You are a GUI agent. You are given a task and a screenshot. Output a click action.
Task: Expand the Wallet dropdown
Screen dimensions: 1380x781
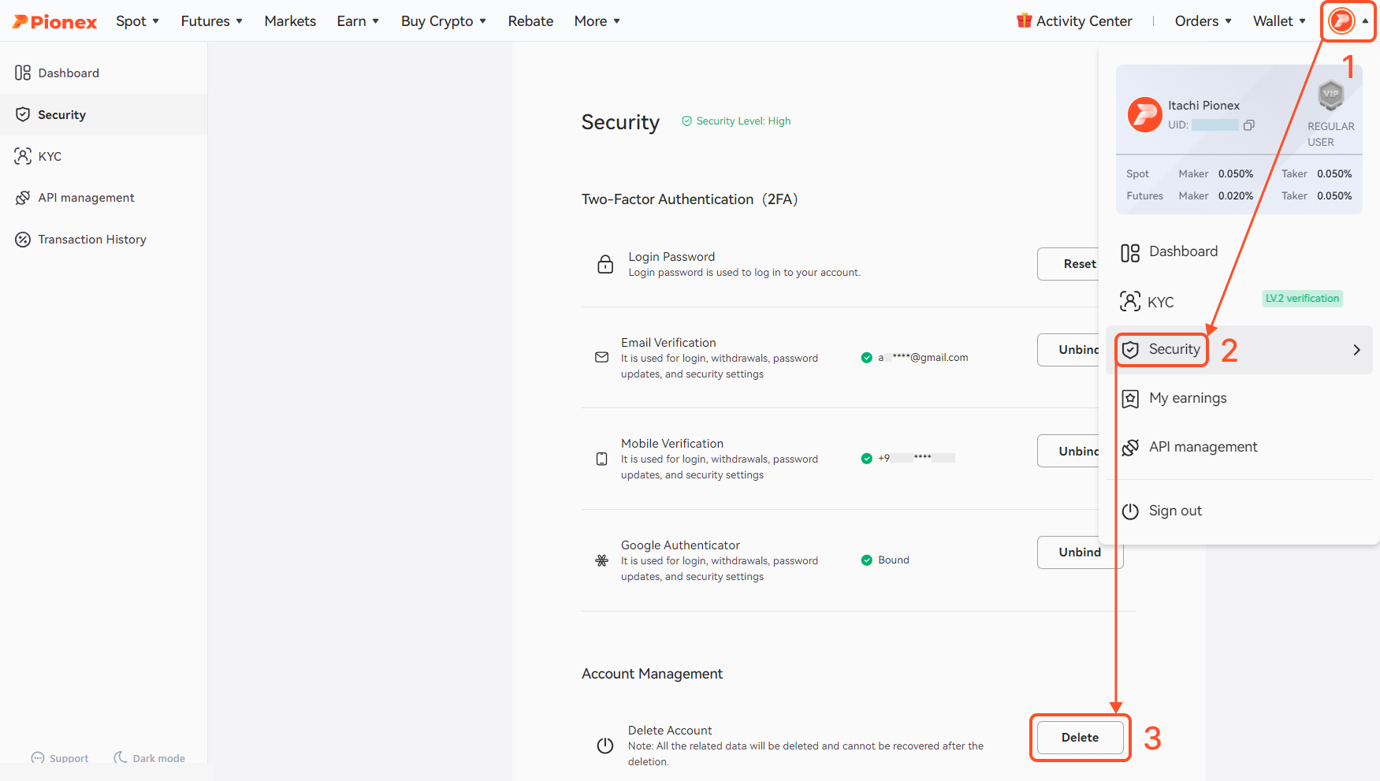coord(1279,21)
